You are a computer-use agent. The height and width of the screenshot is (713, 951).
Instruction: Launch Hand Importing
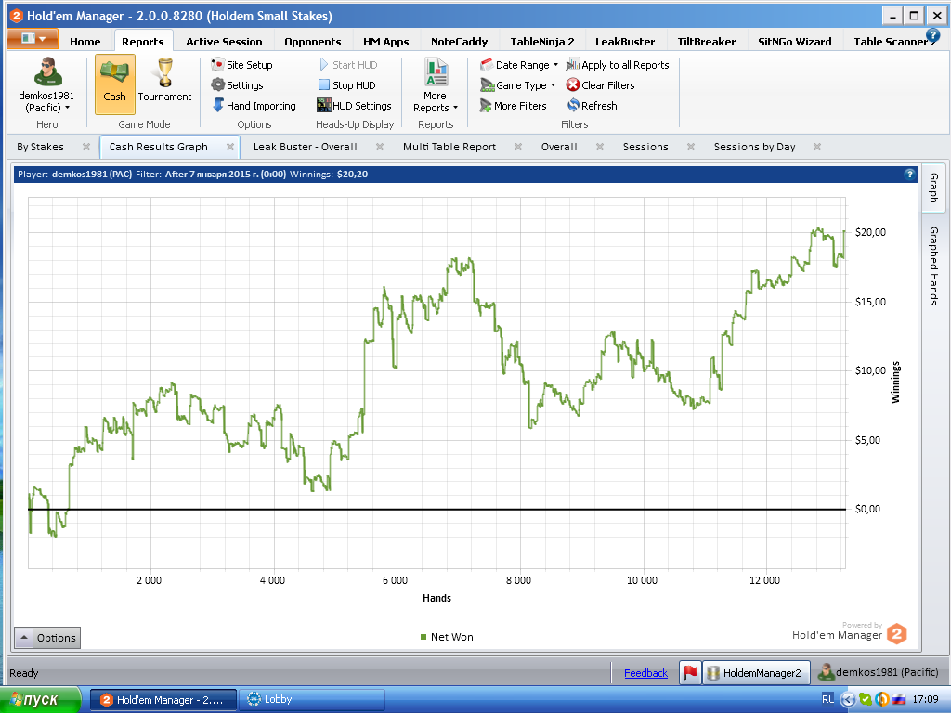(254, 106)
